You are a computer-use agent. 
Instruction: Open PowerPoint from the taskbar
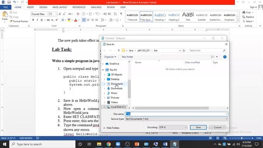(137, 144)
